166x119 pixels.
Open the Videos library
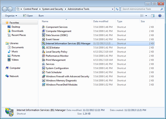[15, 60]
